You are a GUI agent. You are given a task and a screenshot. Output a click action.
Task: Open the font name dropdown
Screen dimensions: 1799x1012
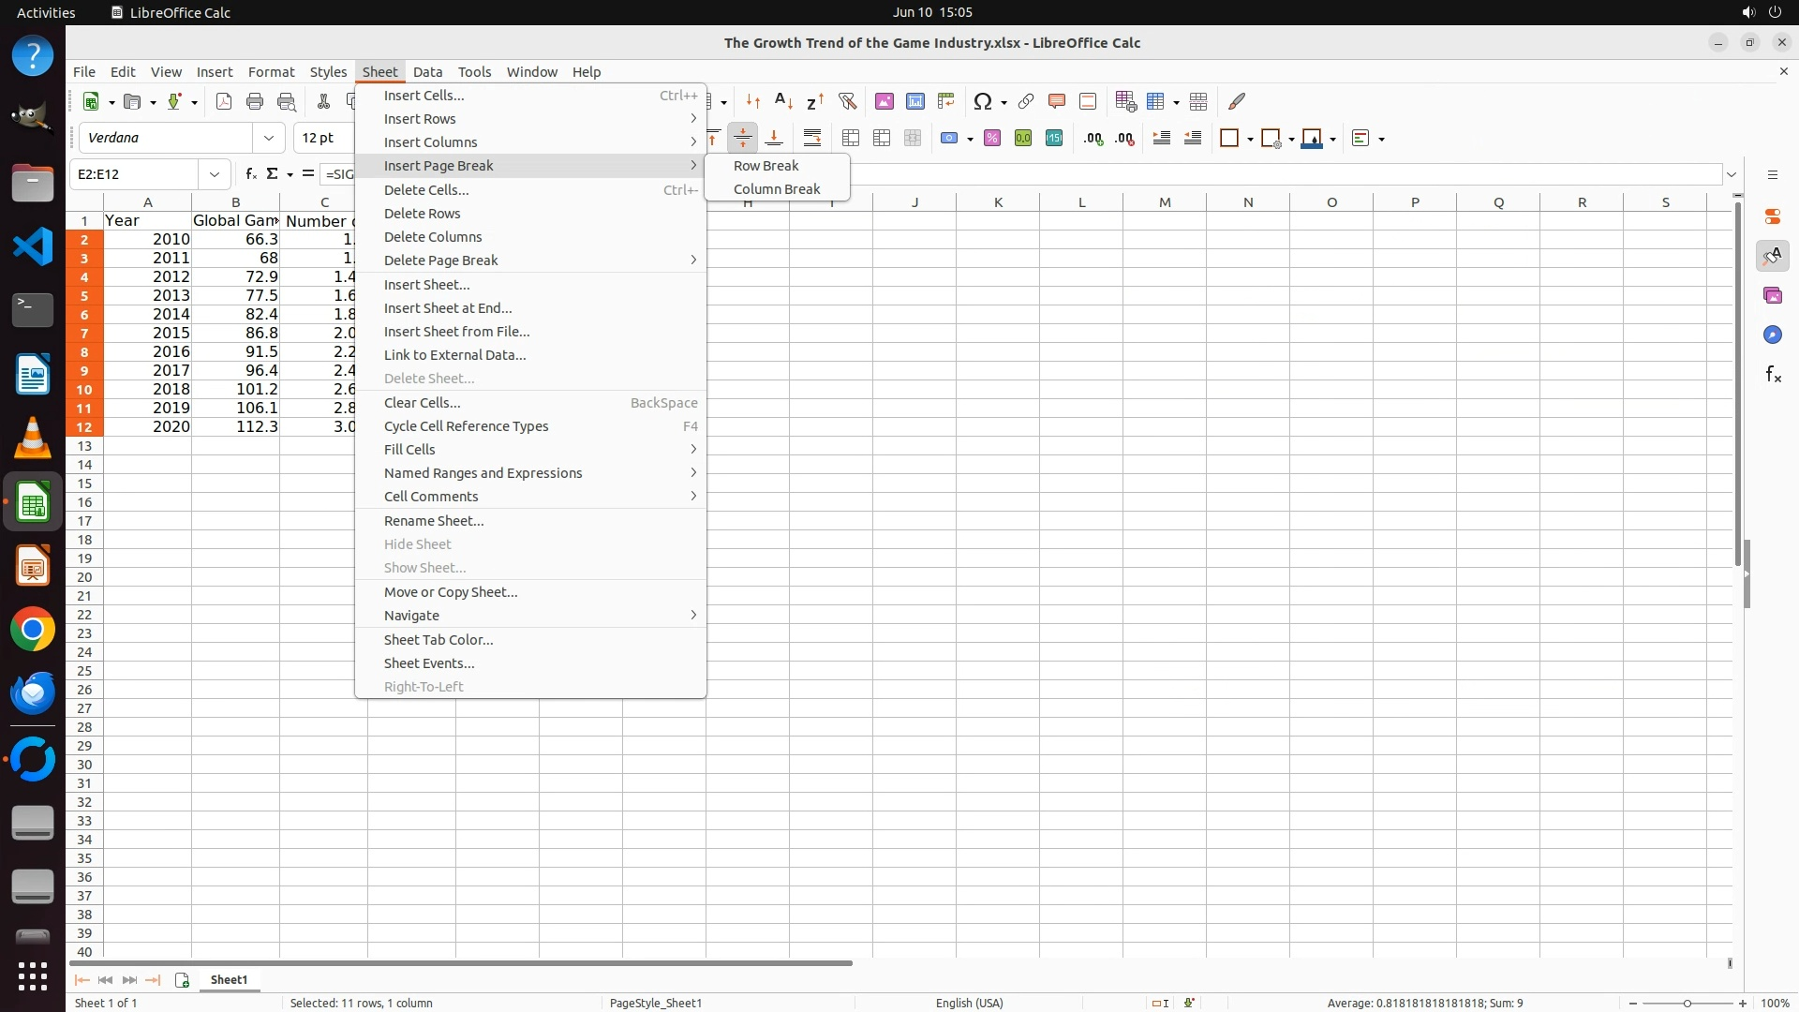(x=269, y=138)
